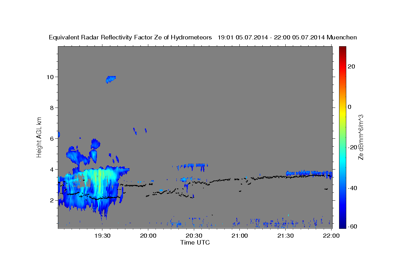This screenshot has height=274, width=411.
Task: Click the 'Ze dBmm^6/m^3' colorbar title
Action: (361, 137)
